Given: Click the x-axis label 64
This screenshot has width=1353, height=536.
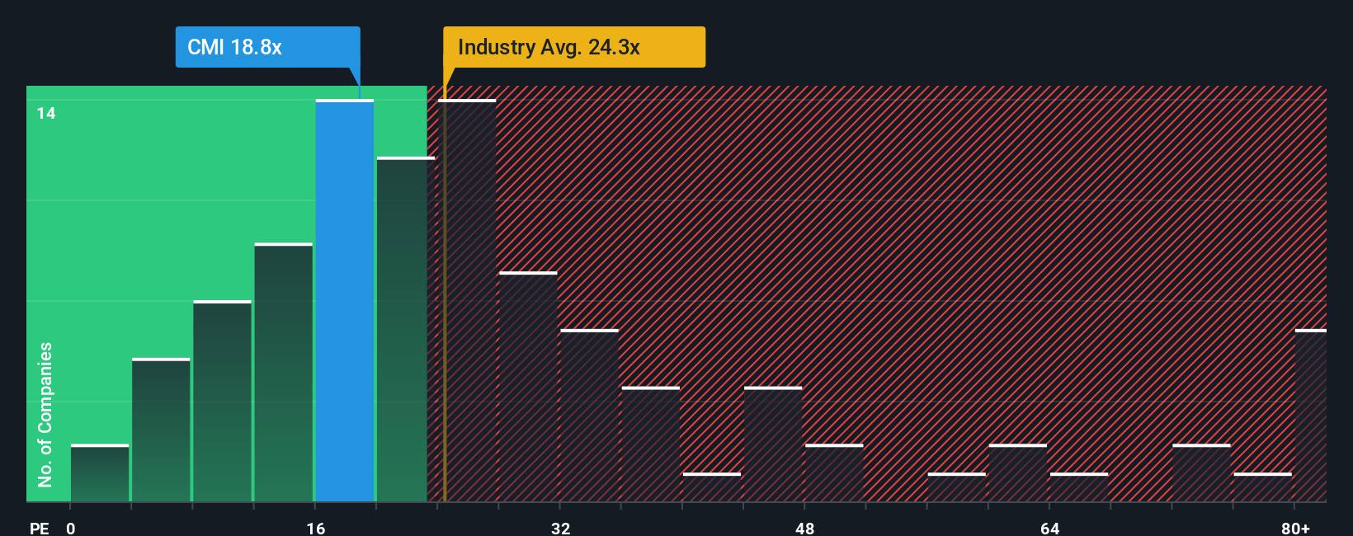Looking at the screenshot, I should [1049, 528].
